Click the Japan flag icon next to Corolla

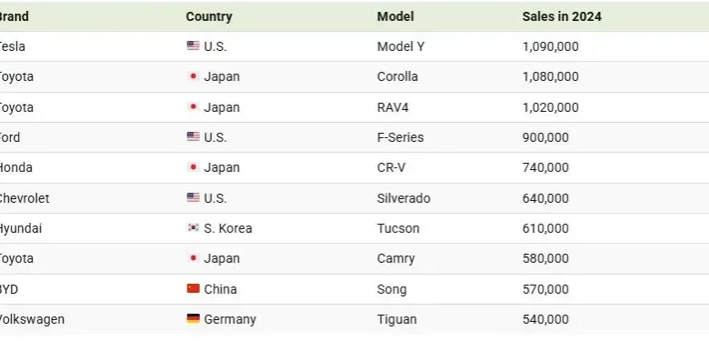tap(193, 76)
